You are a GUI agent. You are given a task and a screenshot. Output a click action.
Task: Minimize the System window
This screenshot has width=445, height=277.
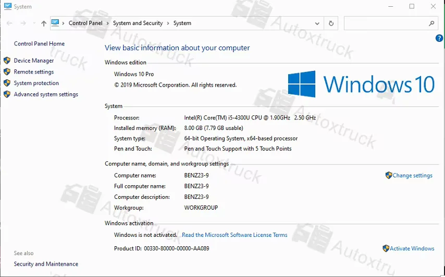pos(391,6)
